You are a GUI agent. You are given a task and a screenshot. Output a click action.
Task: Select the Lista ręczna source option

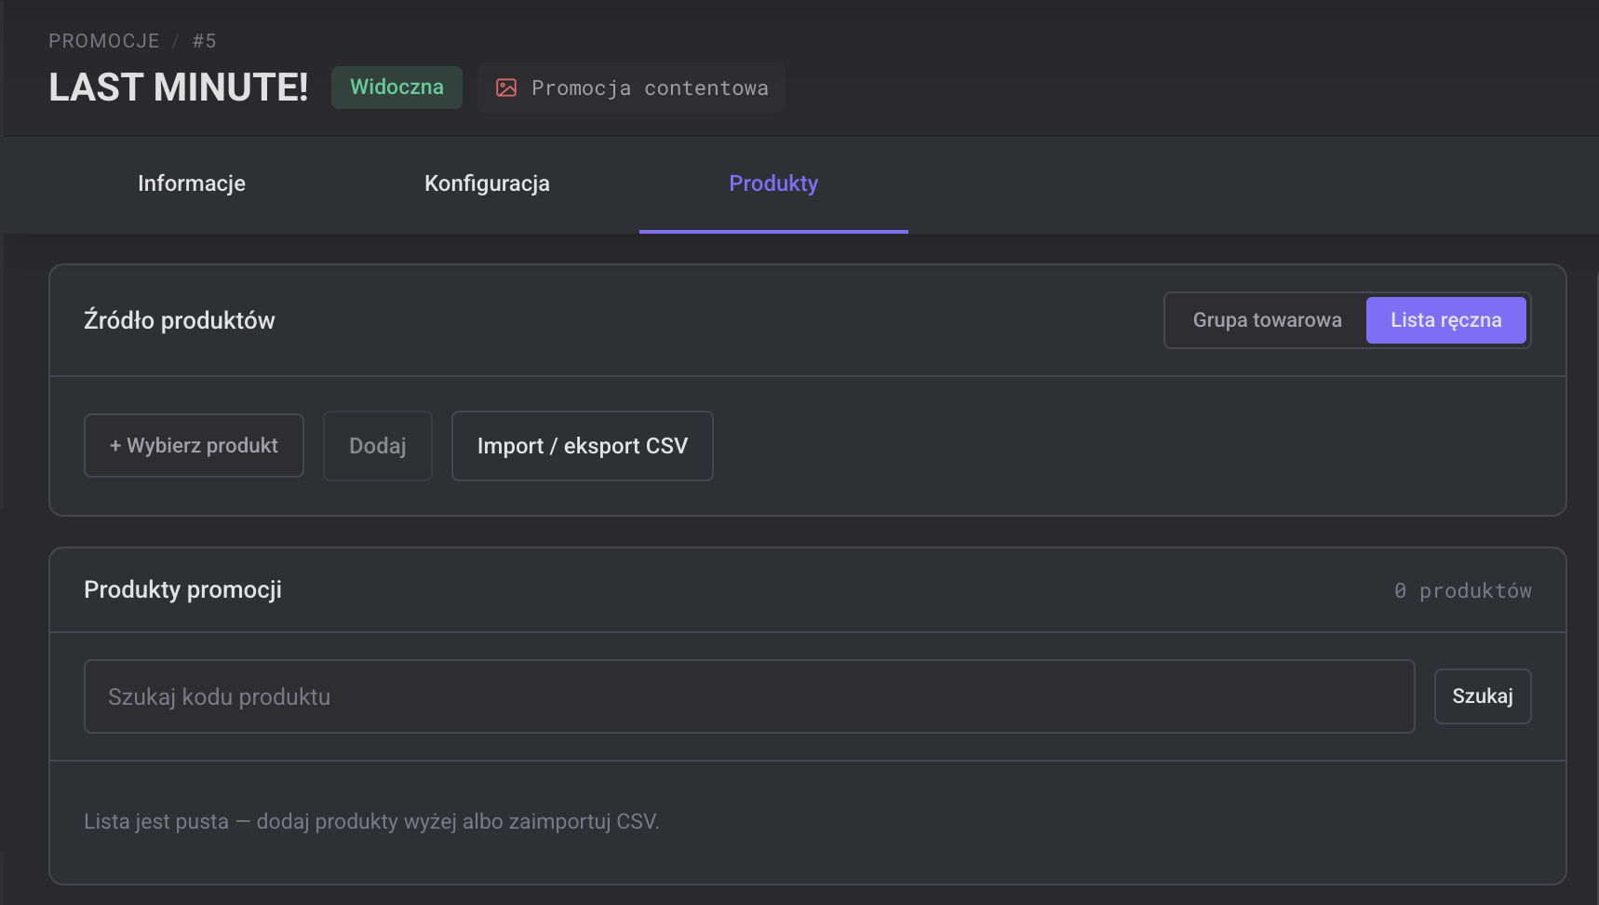tap(1445, 320)
